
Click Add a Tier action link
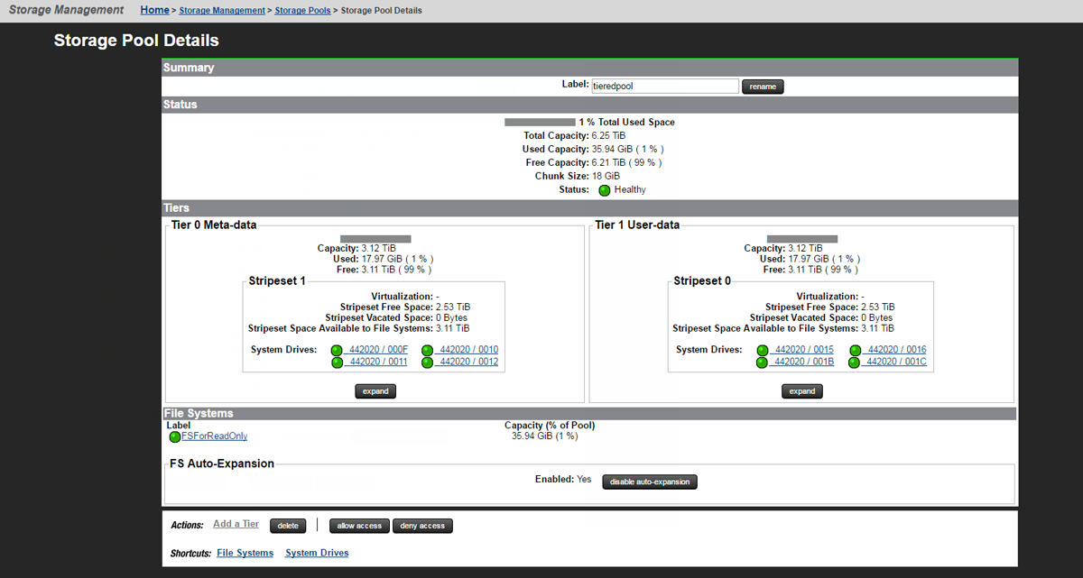click(x=236, y=524)
